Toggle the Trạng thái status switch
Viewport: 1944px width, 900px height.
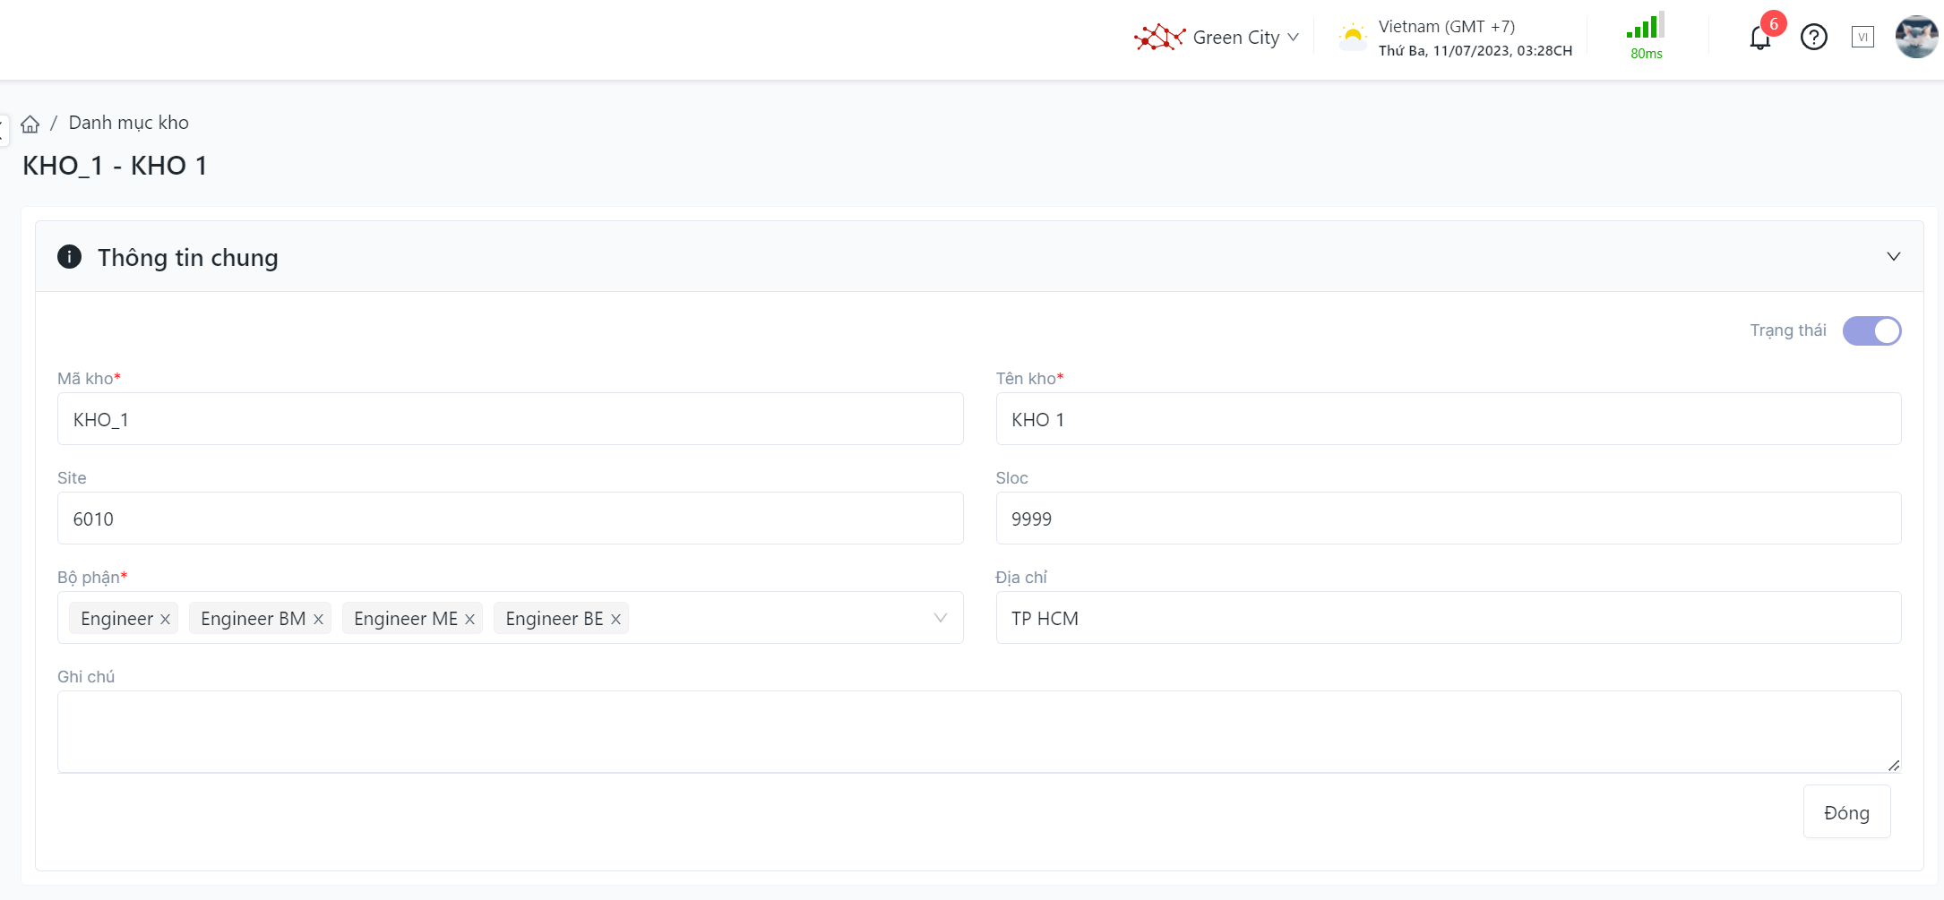tap(1871, 330)
